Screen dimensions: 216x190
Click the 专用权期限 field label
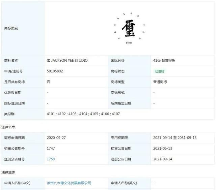pyautogui.click(x=119, y=138)
